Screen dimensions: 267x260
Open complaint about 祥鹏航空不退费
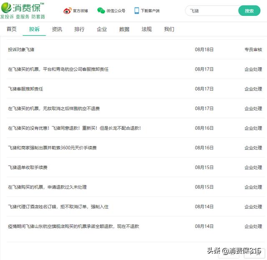[x=54, y=109]
